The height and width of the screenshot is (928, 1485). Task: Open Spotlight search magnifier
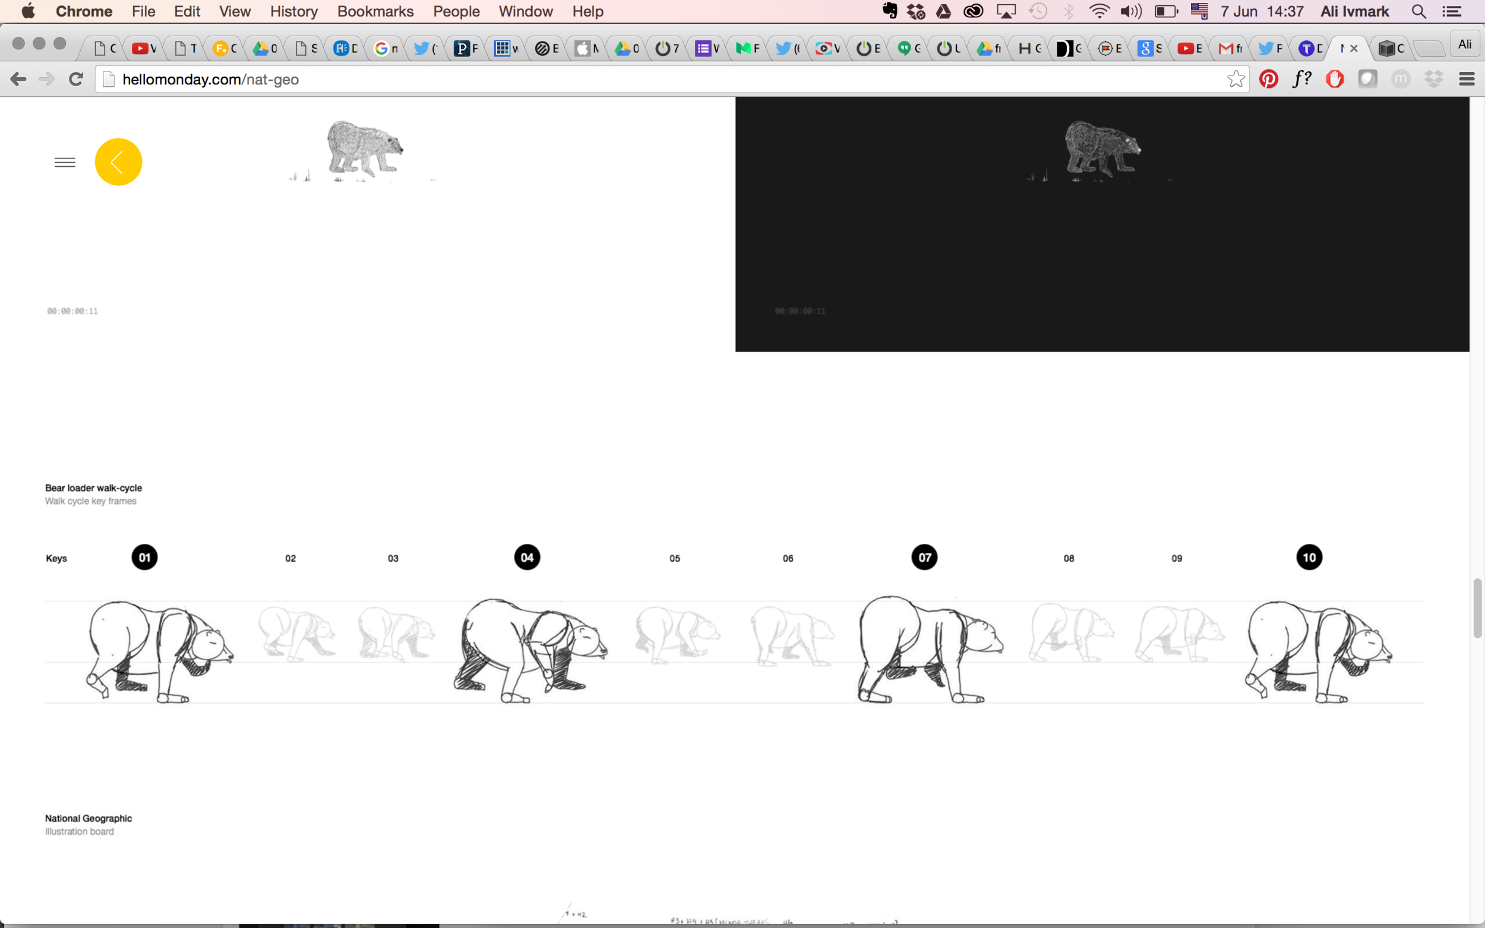1418,11
